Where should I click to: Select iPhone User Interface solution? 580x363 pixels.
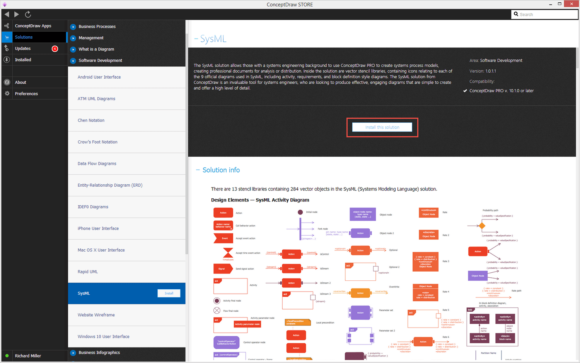click(127, 228)
